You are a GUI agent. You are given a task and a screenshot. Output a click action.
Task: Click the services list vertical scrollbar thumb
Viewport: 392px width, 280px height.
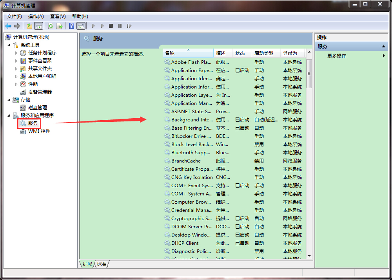coord(309,74)
